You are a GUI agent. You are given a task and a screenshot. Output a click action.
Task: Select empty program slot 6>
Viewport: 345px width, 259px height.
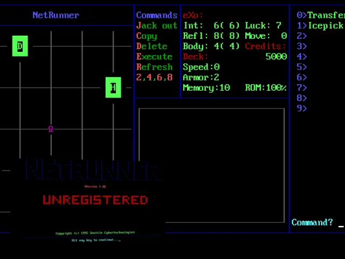click(302, 77)
